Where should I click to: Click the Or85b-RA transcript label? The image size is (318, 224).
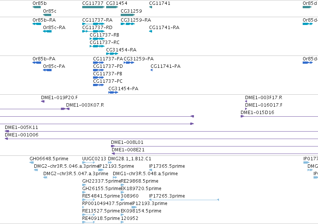pyautogui.click(x=44, y=20)
